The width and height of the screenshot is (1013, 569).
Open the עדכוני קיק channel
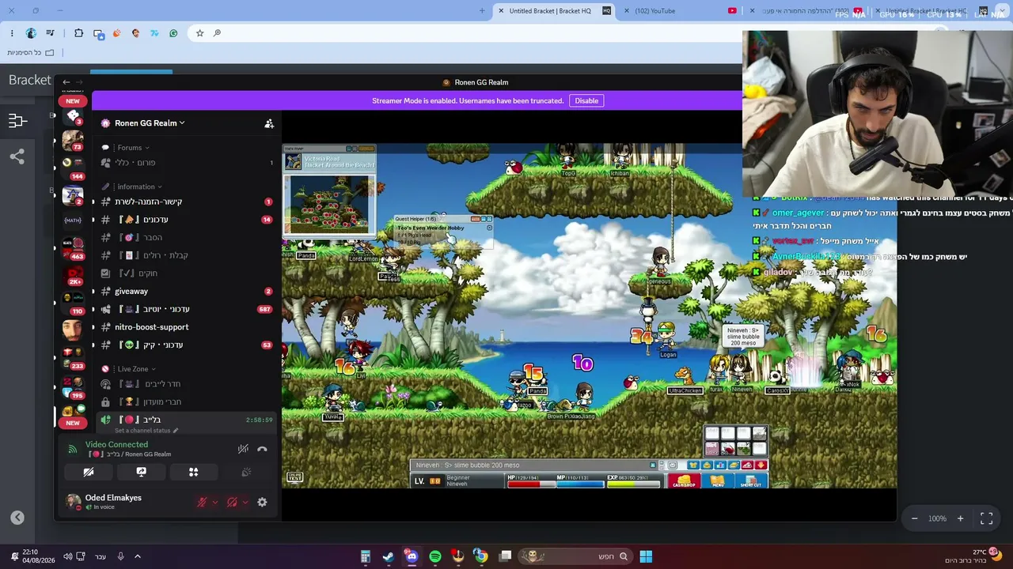coord(185,345)
